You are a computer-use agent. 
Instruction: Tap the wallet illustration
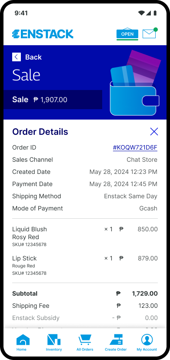135,83
